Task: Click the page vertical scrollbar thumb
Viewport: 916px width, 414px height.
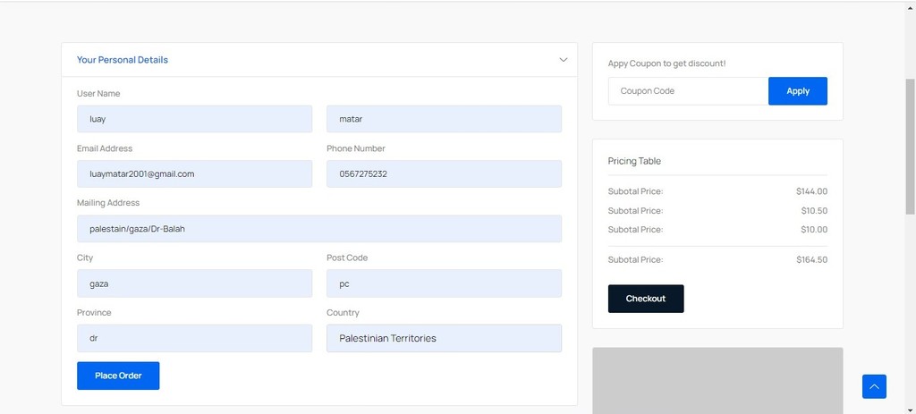Action: pyautogui.click(x=910, y=146)
